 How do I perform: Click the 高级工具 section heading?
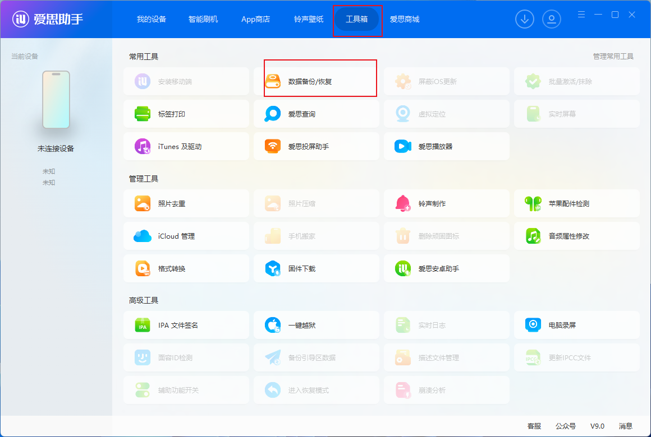[x=144, y=300]
